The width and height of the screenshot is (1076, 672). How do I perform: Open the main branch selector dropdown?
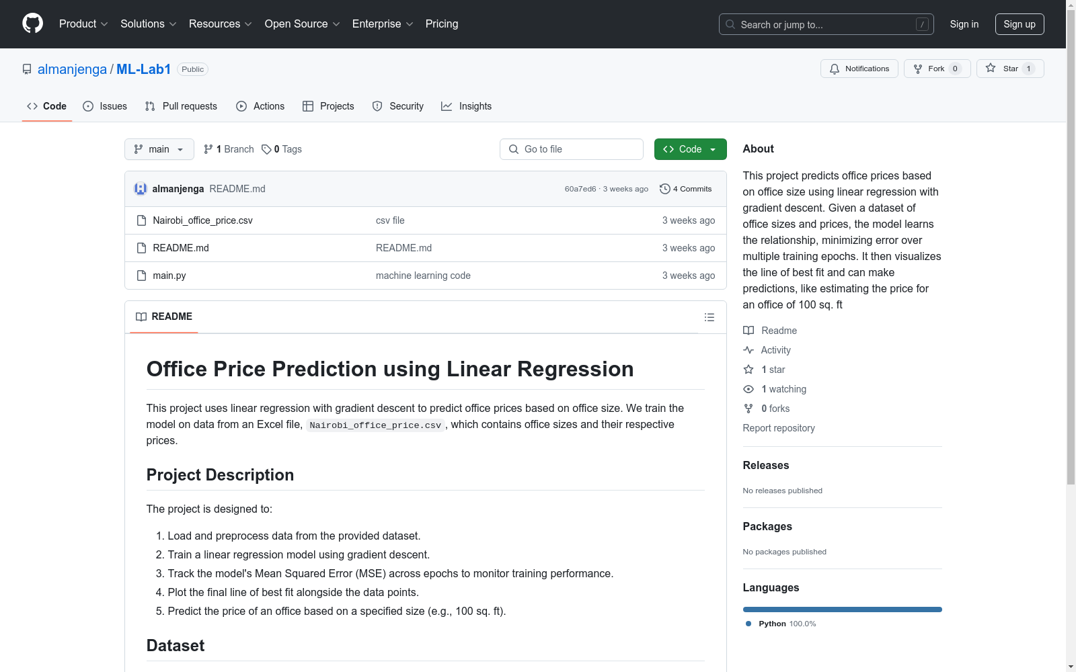click(x=159, y=149)
